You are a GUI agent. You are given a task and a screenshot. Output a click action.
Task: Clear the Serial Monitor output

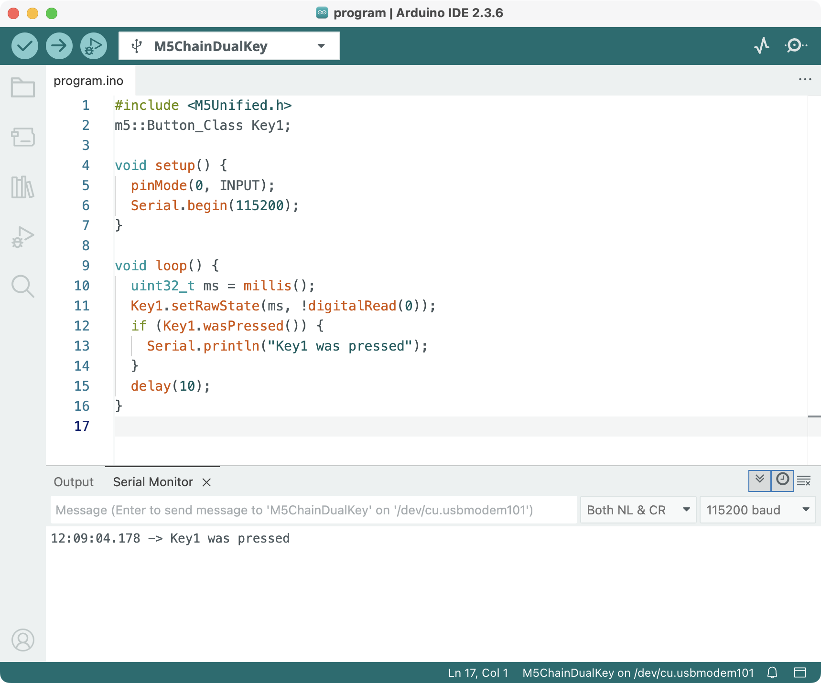pyautogui.click(x=804, y=481)
